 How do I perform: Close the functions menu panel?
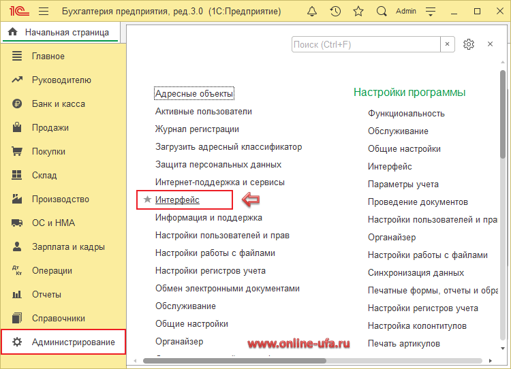pyautogui.click(x=490, y=44)
